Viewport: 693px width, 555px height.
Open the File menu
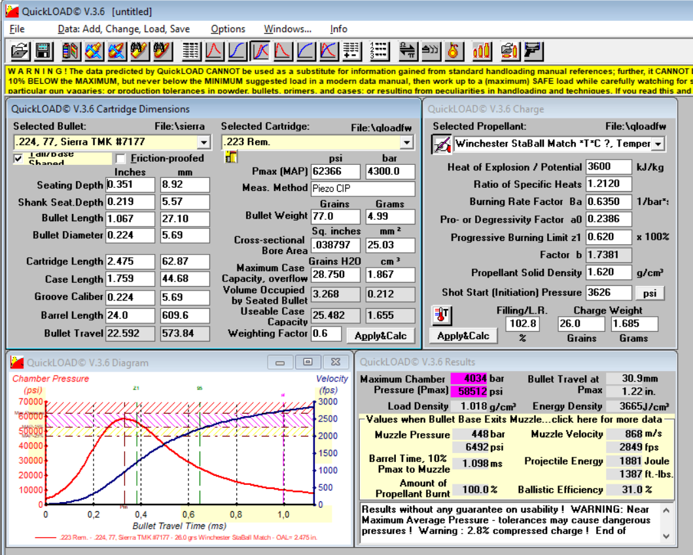pos(17,29)
